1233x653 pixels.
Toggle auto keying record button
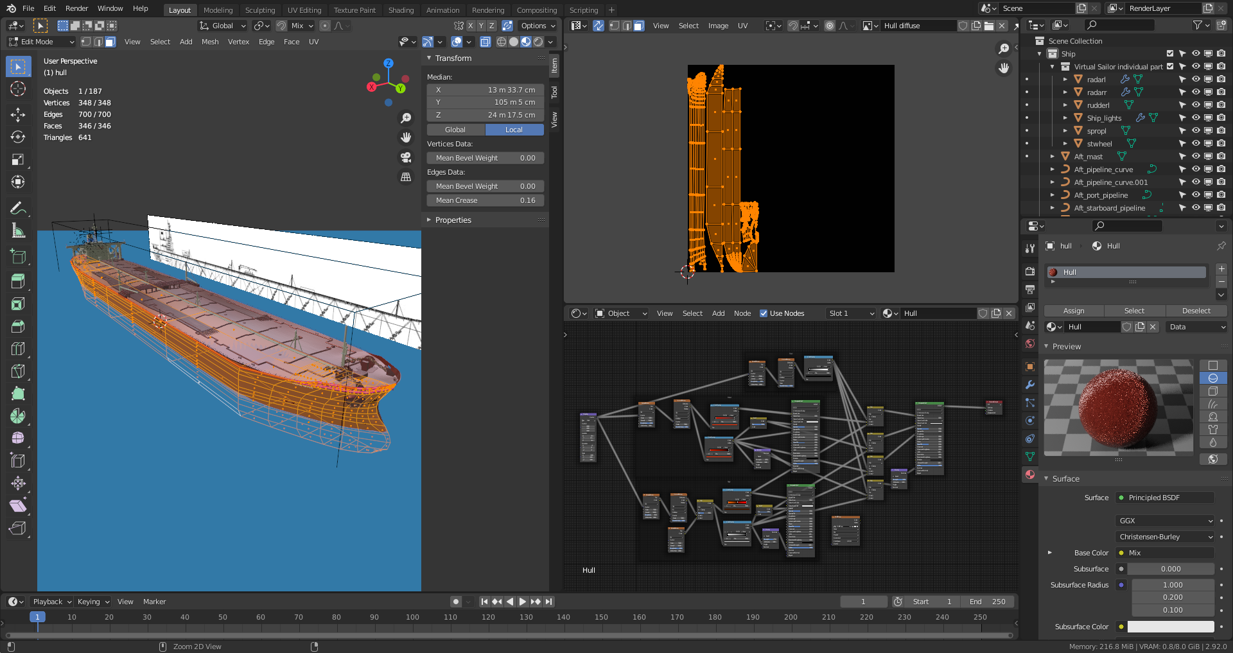pyautogui.click(x=456, y=602)
